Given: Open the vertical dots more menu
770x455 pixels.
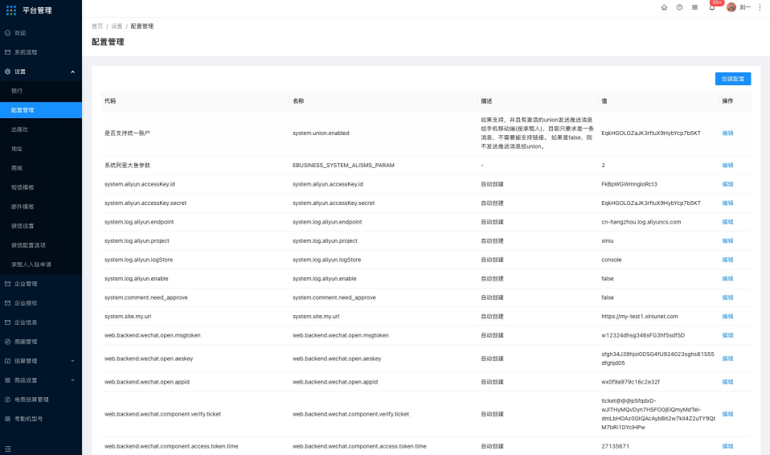Looking at the screenshot, I should tap(760, 7).
